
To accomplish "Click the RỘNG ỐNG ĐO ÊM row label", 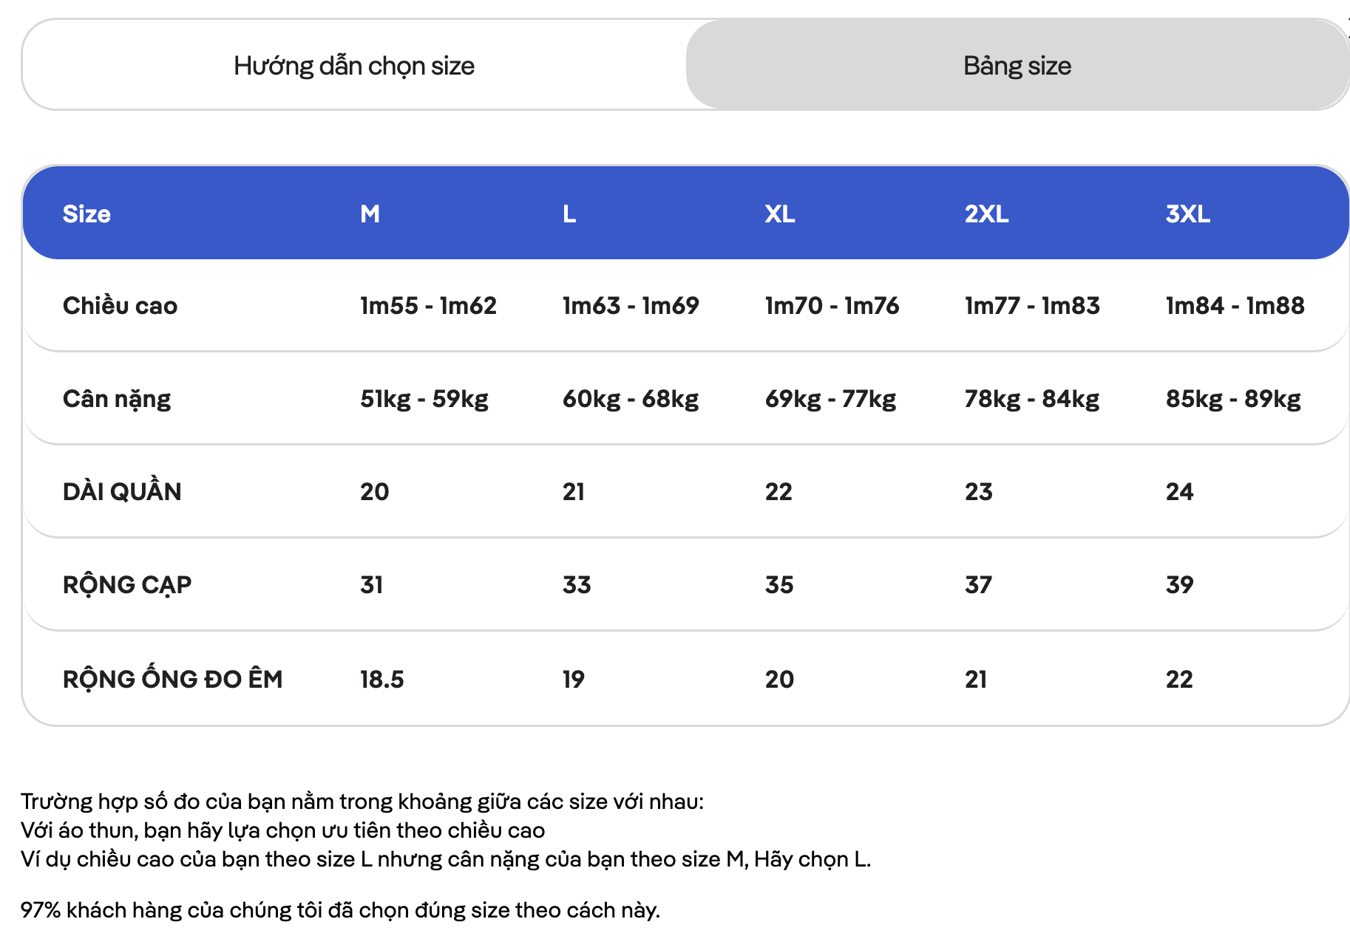I will coord(173,678).
